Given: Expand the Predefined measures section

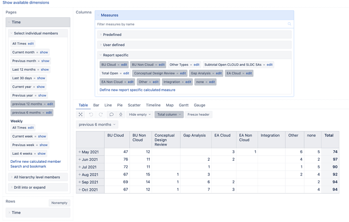Looking at the screenshot, I should (194, 35).
